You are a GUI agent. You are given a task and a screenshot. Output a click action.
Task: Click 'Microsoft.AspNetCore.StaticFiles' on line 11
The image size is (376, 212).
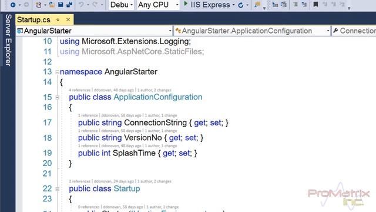coord(142,52)
